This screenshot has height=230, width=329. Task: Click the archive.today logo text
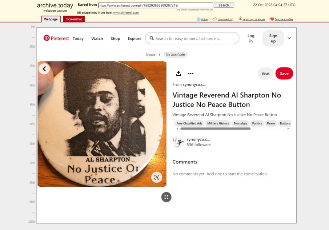(55, 5)
